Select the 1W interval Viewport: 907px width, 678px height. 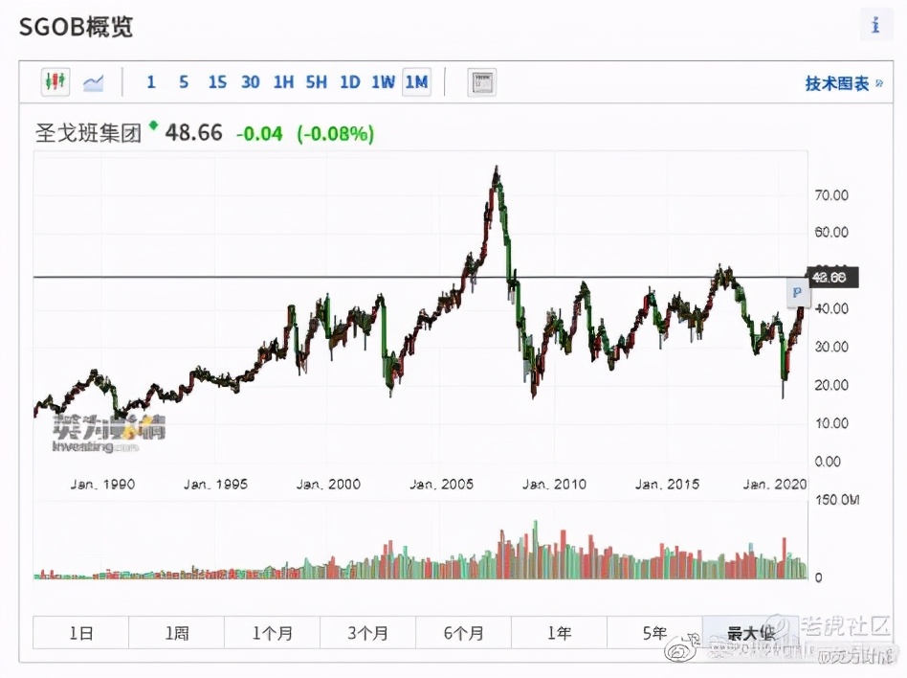click(383, 82)
